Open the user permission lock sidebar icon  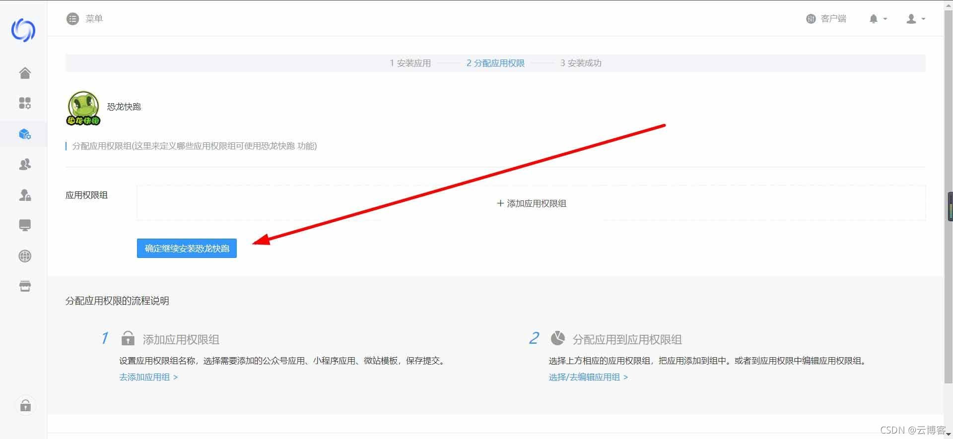point(25,195)
